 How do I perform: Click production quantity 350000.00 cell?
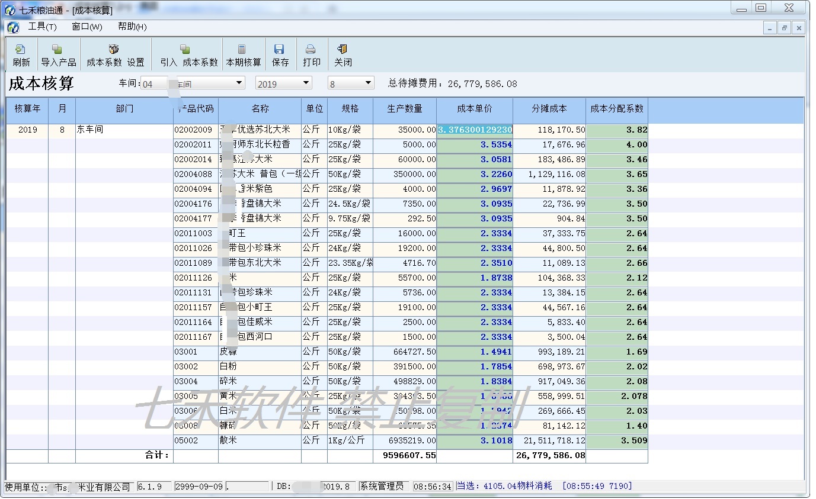(405, 174)
